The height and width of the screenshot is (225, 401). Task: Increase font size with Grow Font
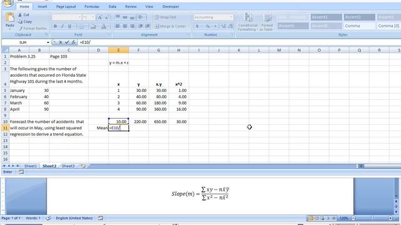pos(100,17)
